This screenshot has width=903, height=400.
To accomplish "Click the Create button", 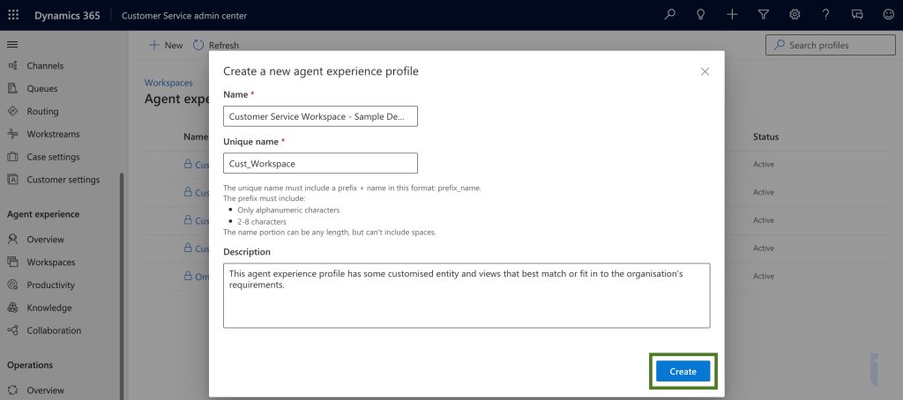I will click(683, 371).
